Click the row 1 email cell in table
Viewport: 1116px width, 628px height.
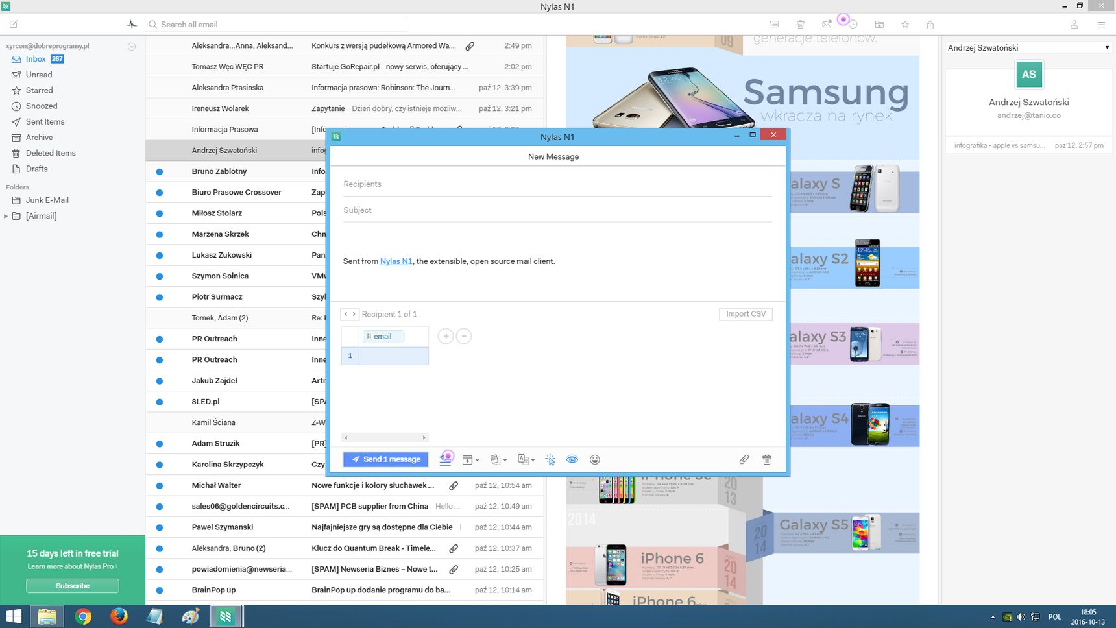pyautogui.click(x=393, y=356)
